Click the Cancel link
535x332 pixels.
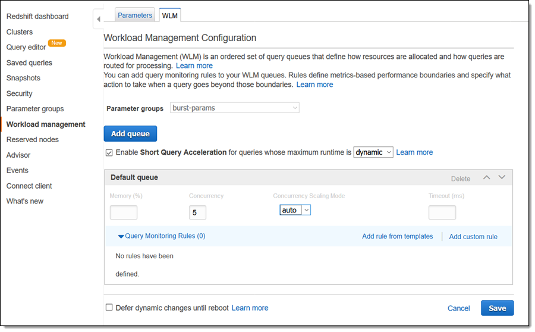point(458,308)
